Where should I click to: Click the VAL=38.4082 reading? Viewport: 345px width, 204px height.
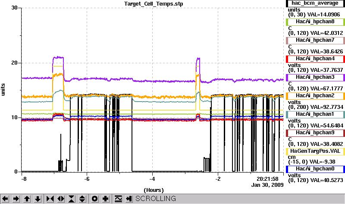(x=326, y=144)
